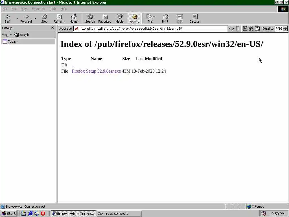Click the bookmark ribbon icon
The width and height of the screenshot is (289, 217).
238,29
